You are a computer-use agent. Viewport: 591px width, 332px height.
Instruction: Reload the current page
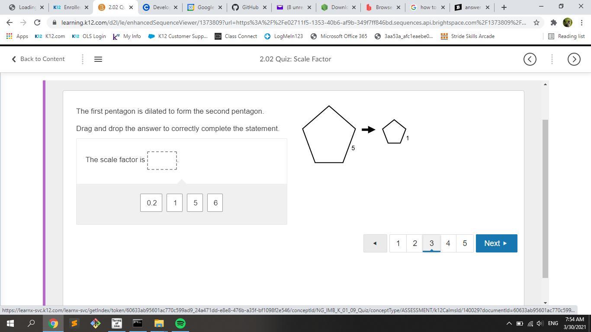pyautogui.click(x=37, y=22)
